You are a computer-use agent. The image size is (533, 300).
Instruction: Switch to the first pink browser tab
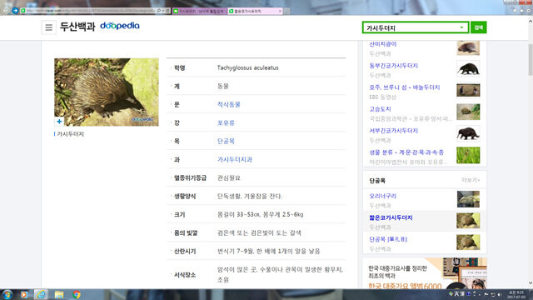[x=200, y=11]
